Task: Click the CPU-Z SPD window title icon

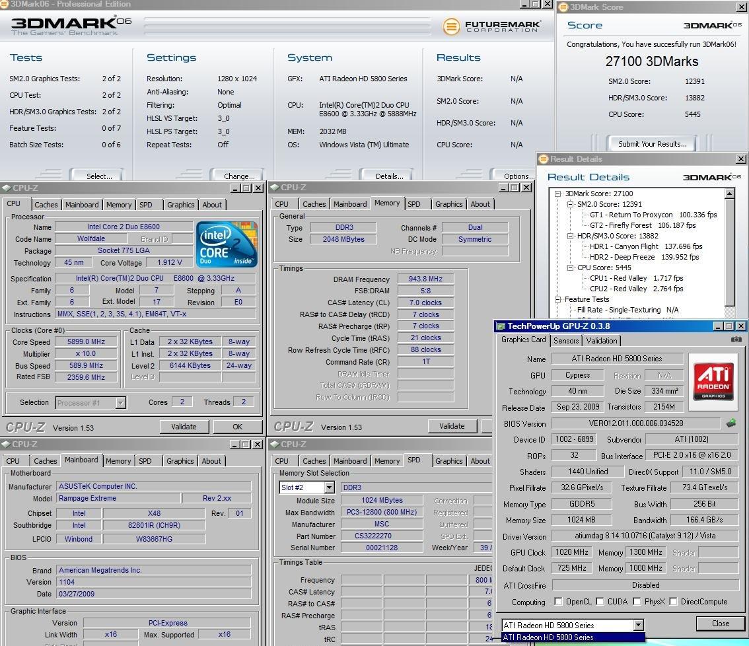Action: (275, 445)
